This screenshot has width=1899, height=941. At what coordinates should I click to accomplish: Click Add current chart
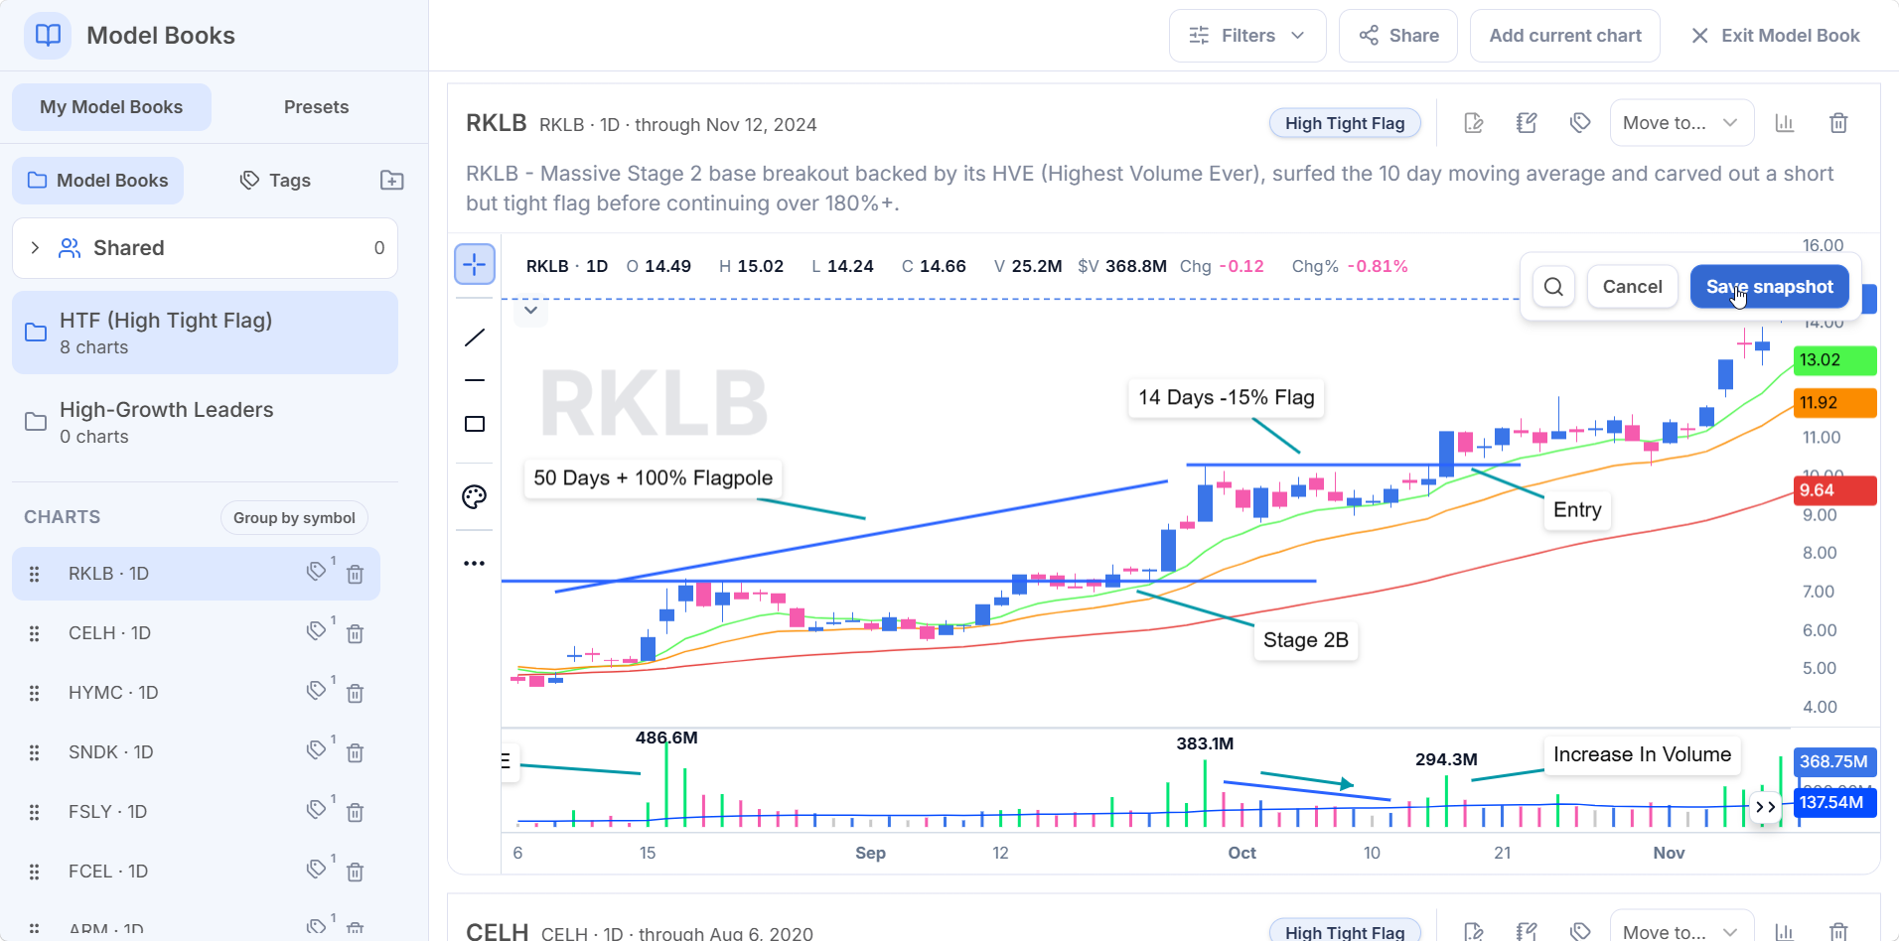point(1565,36)
